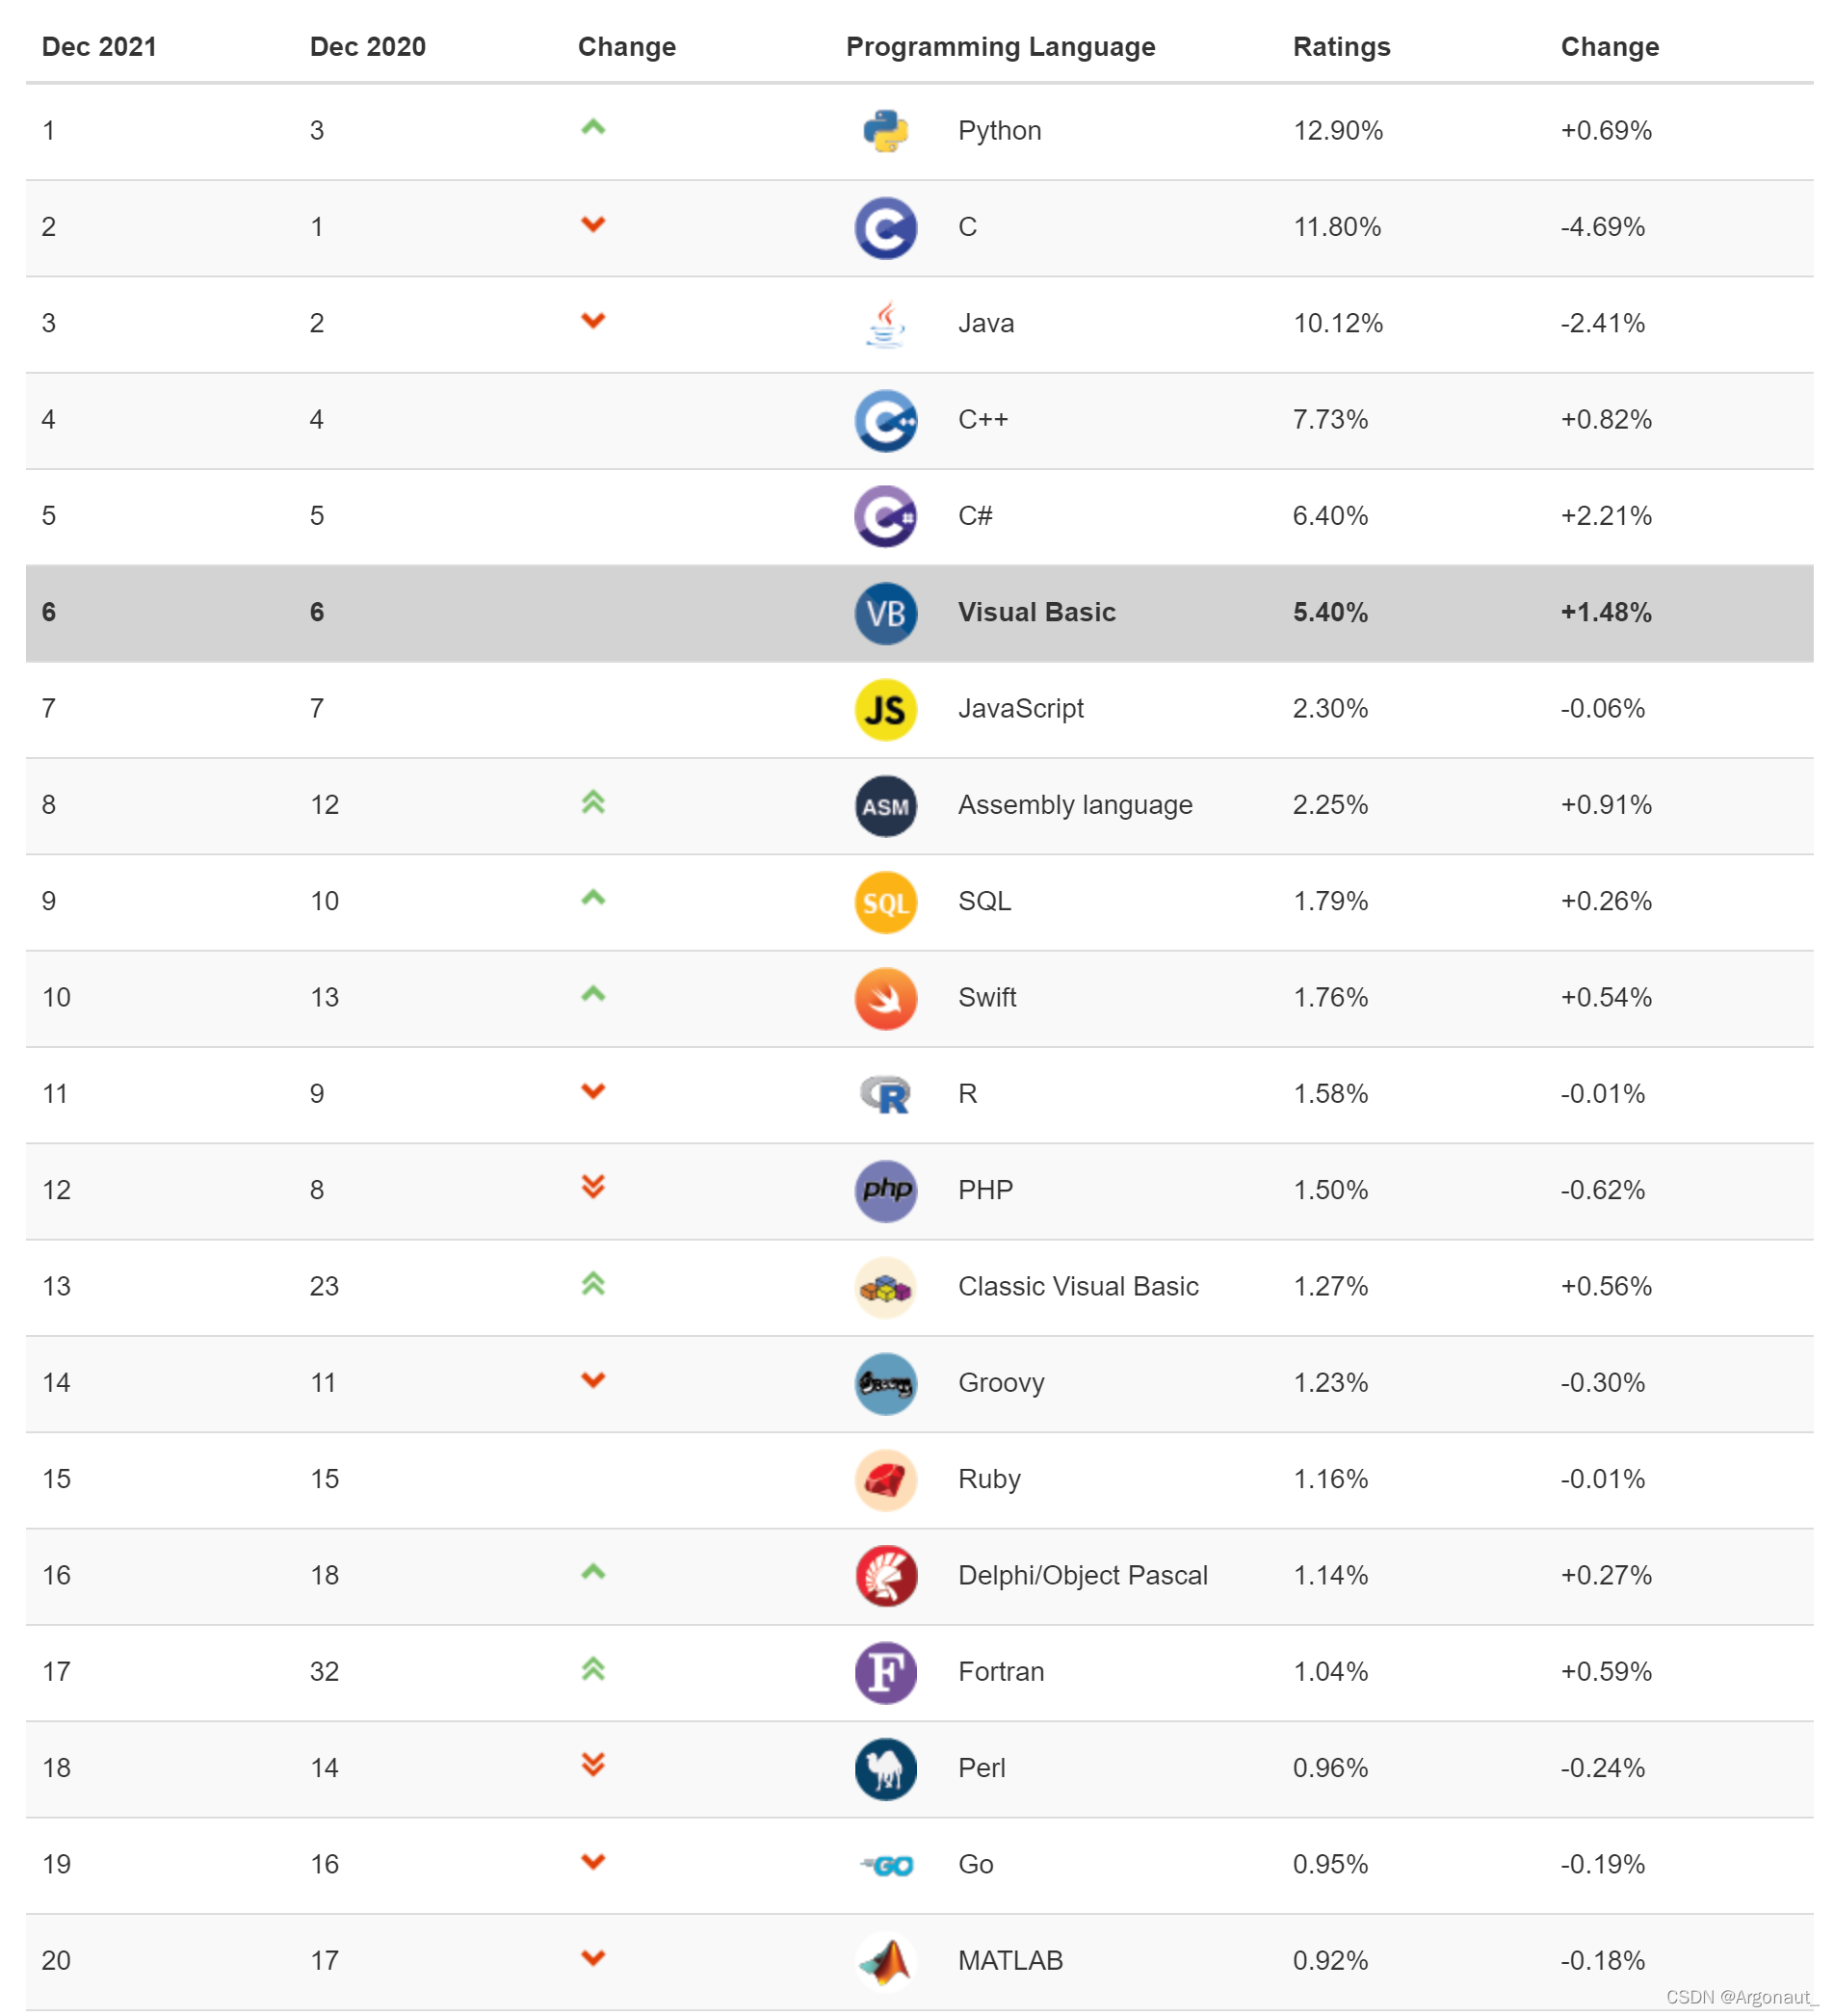Click the Classic Visual Basic name

pos(1077,1286)
